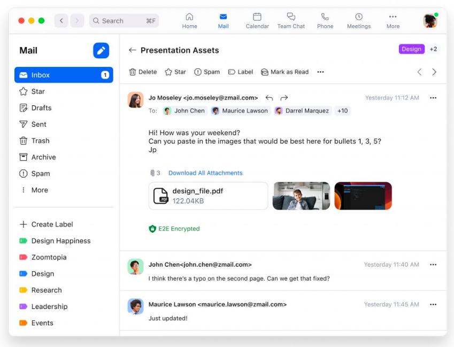Go back with the toolbar back arrow
The image size is (454, 347).
[61, 20]
